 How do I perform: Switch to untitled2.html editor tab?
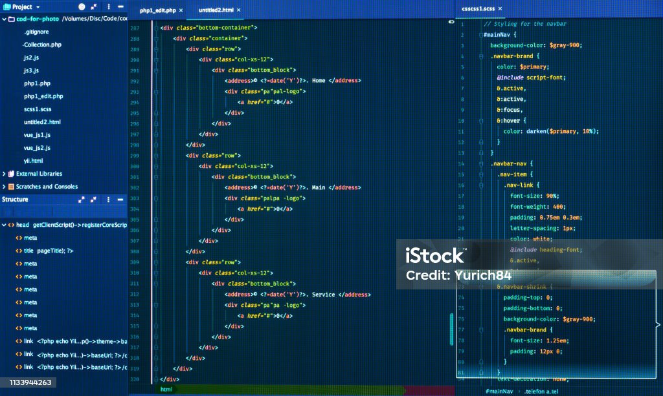(x=216, y=10)
